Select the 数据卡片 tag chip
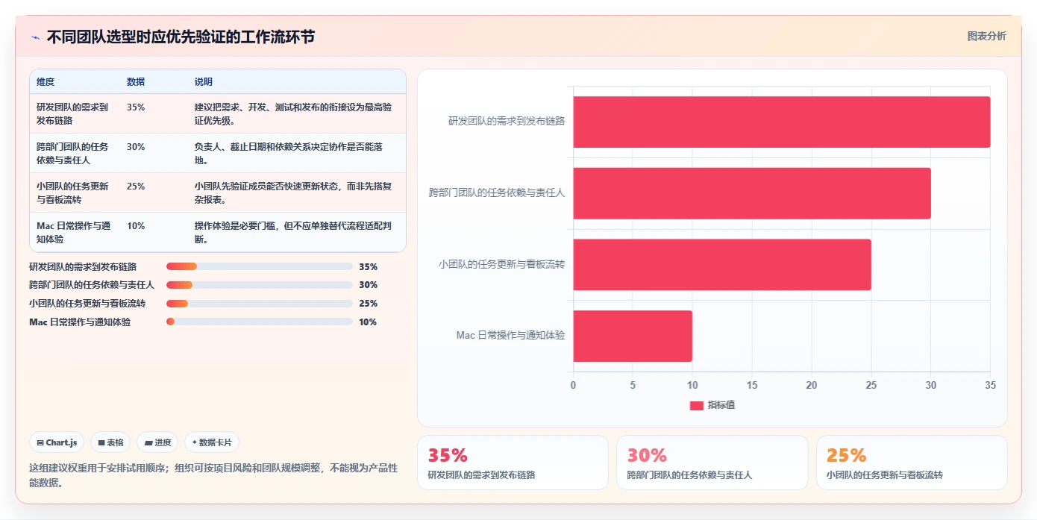1037x520 pixels. coord(212,442)
